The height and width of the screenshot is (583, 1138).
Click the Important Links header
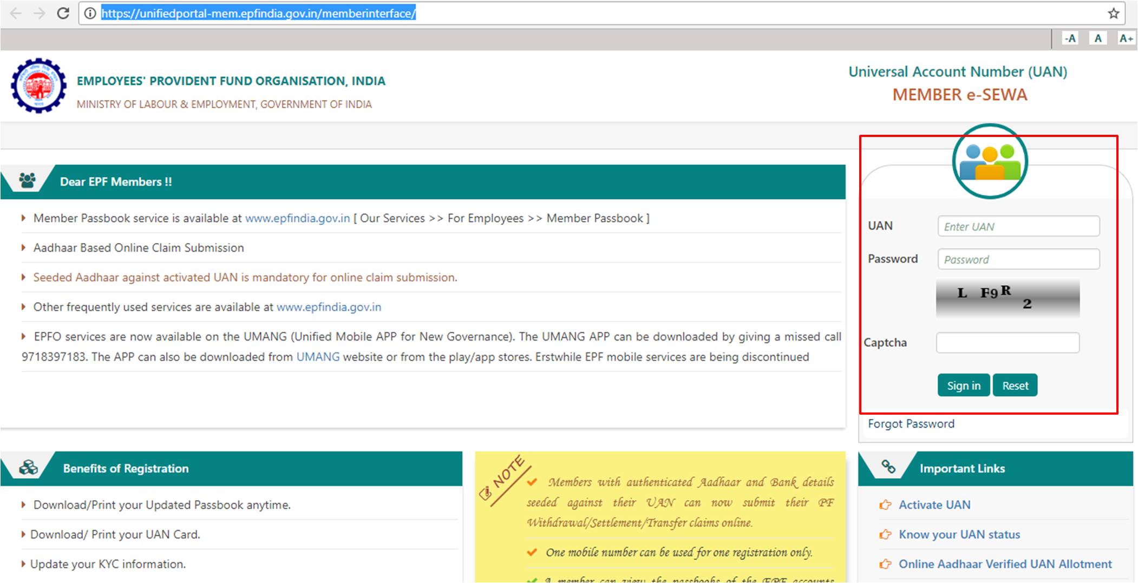click(962, 468)
